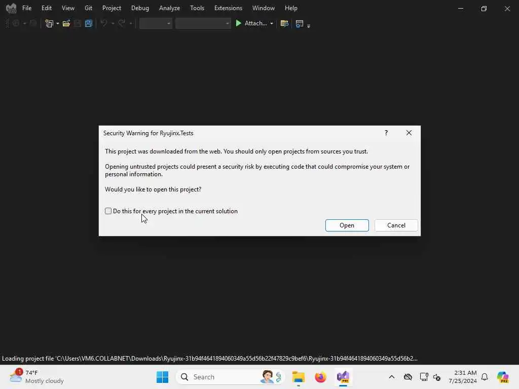The width and height of the screenshot is (519, 389).
Task: Open the Copilot Preview taskbar icon
Action: [x=502, y=377]
